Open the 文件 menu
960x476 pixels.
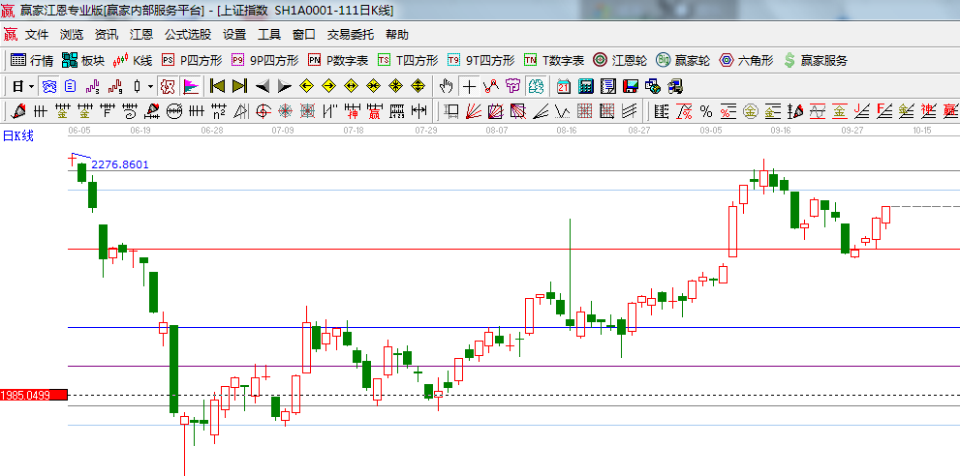37,34
